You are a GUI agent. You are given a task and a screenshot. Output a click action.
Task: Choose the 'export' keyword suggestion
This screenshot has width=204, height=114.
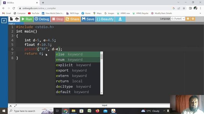click(78, 70)
